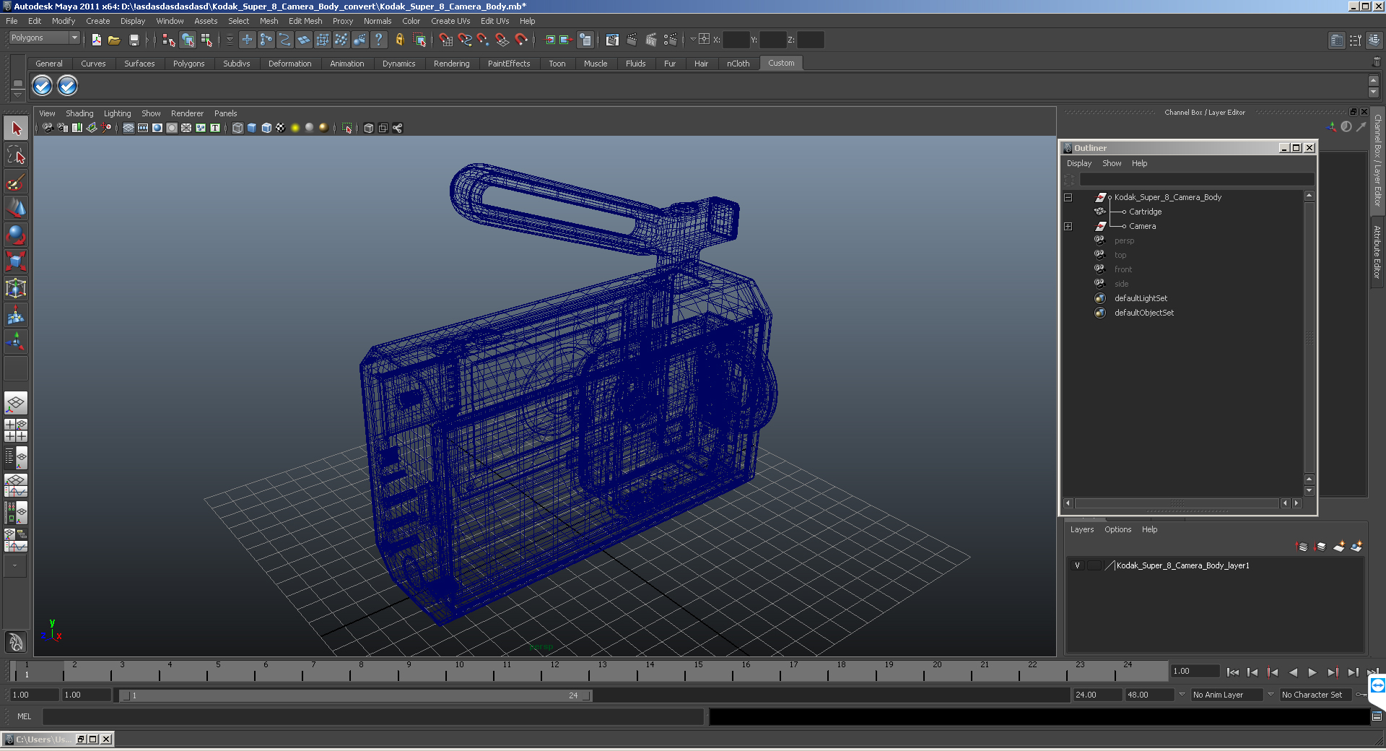Click the animation range slider bar
This screenshot has height=751, width=1386.
coord(356,695)
